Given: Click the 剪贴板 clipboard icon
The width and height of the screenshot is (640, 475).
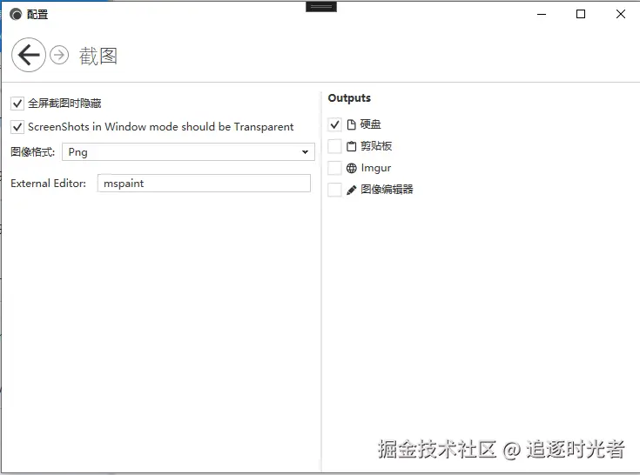Looking at the screenshot, I should 351,146.
